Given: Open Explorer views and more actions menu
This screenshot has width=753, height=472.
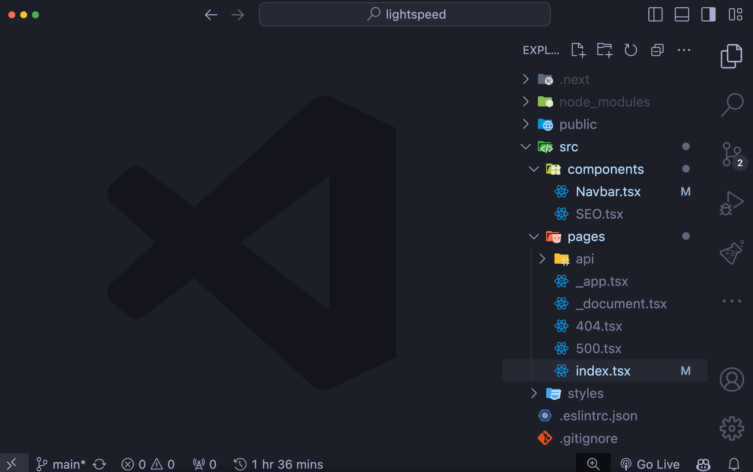Looking at the screenshot, I should pyautogui.click(x=684, y=50).
